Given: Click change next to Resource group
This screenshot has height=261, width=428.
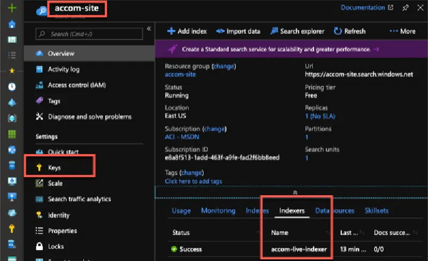Looking at the screenshot, I should [224, 66].
